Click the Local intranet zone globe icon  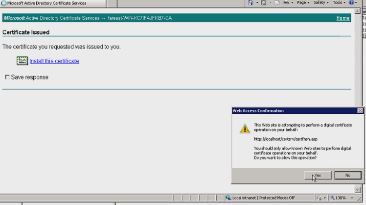coord(228,198)
